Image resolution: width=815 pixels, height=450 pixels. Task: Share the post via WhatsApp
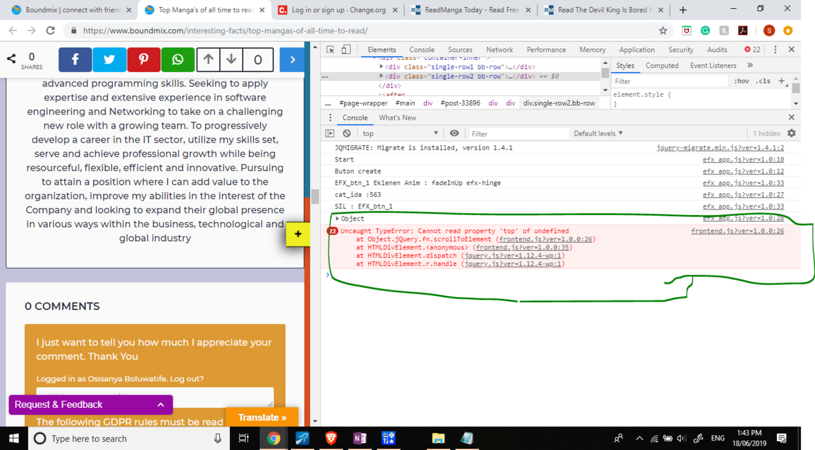tap(178, 60)
